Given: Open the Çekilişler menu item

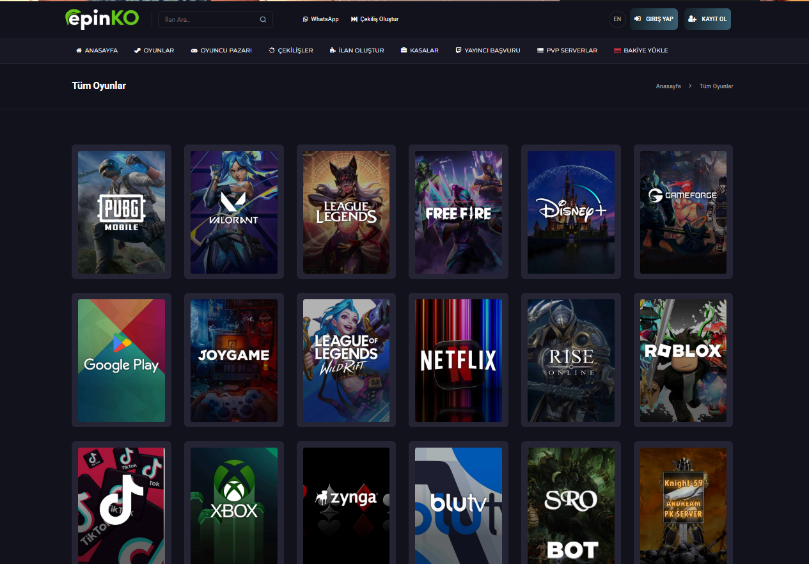Looking at the screenshot, I should (x=291, y=51).
